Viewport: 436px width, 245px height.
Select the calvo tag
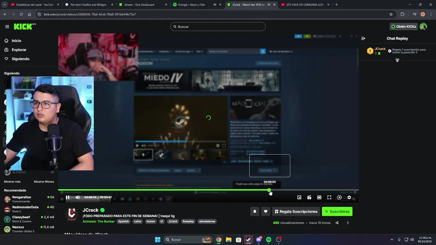[138, 221]
